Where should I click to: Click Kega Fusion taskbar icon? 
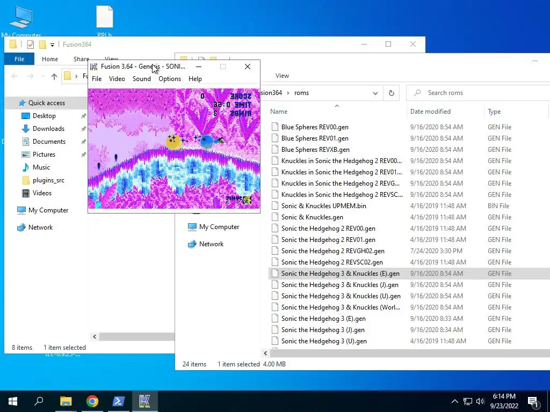click(144, 401)
